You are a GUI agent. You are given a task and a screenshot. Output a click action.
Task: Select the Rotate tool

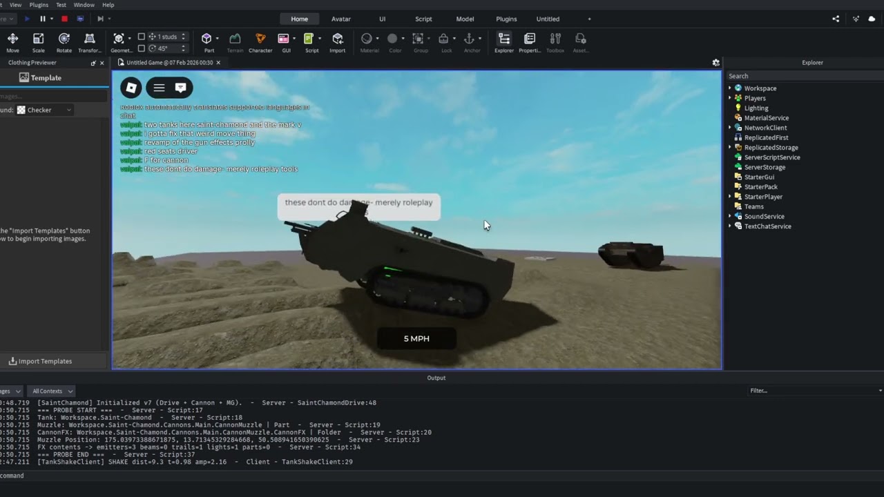point(64,42)
